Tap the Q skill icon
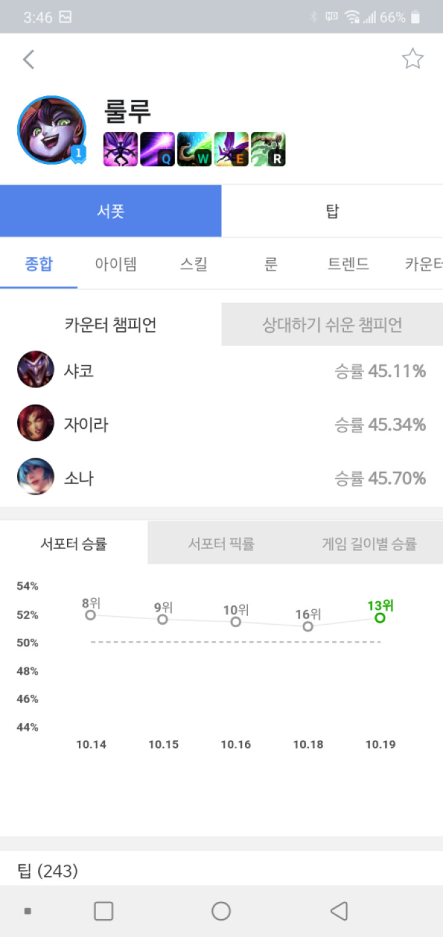Image resolution: width=443 pixels, height=937 pixels. coord(158,150)
